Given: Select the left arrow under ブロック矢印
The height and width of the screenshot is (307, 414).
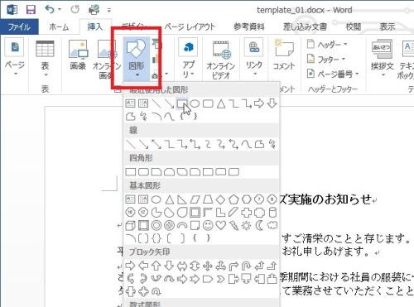Looking at the screenshot, I should (x=143, y=266).
